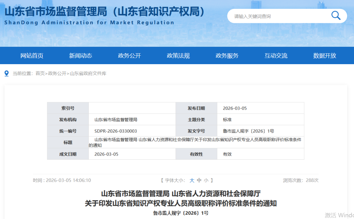
Task: Set font size to 中
Action: (199, 180)
